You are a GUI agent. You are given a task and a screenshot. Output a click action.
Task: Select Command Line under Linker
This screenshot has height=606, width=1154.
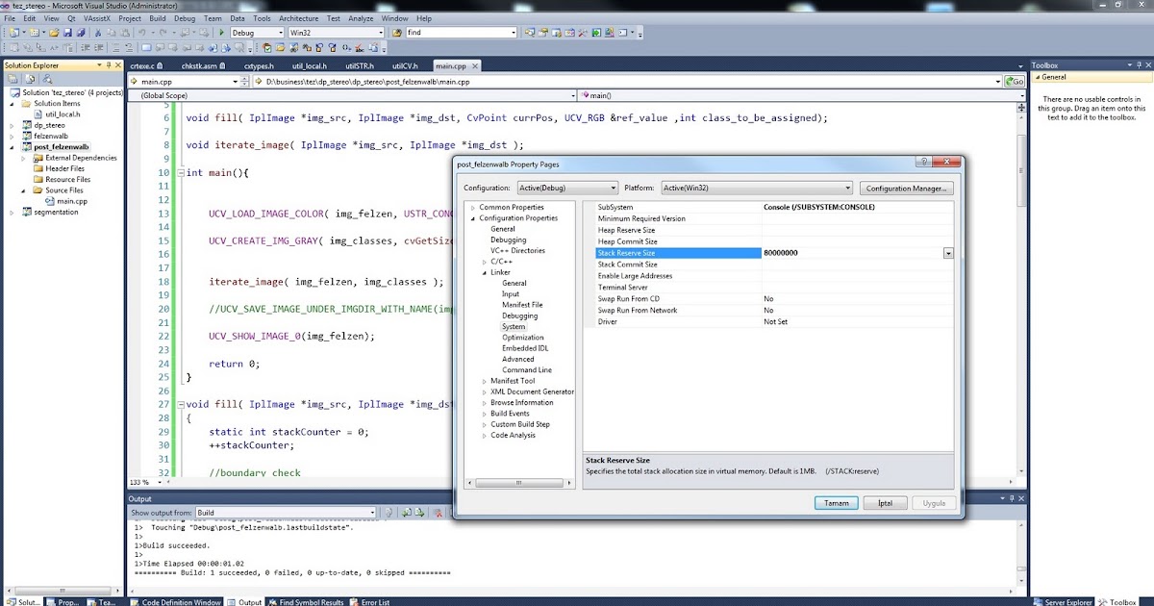click(x=527, y=369)
